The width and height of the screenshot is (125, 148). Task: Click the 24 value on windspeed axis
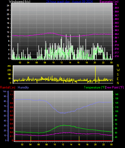pos(8,5)
